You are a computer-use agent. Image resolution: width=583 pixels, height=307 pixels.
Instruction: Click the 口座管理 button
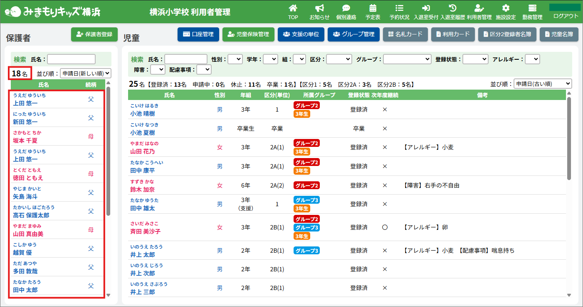198,34
